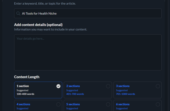170x111 pixels.
Task: Click the '1 section' title text
Action: 23,86
